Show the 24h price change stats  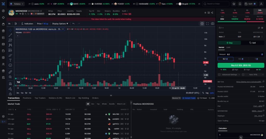(260, 11)
